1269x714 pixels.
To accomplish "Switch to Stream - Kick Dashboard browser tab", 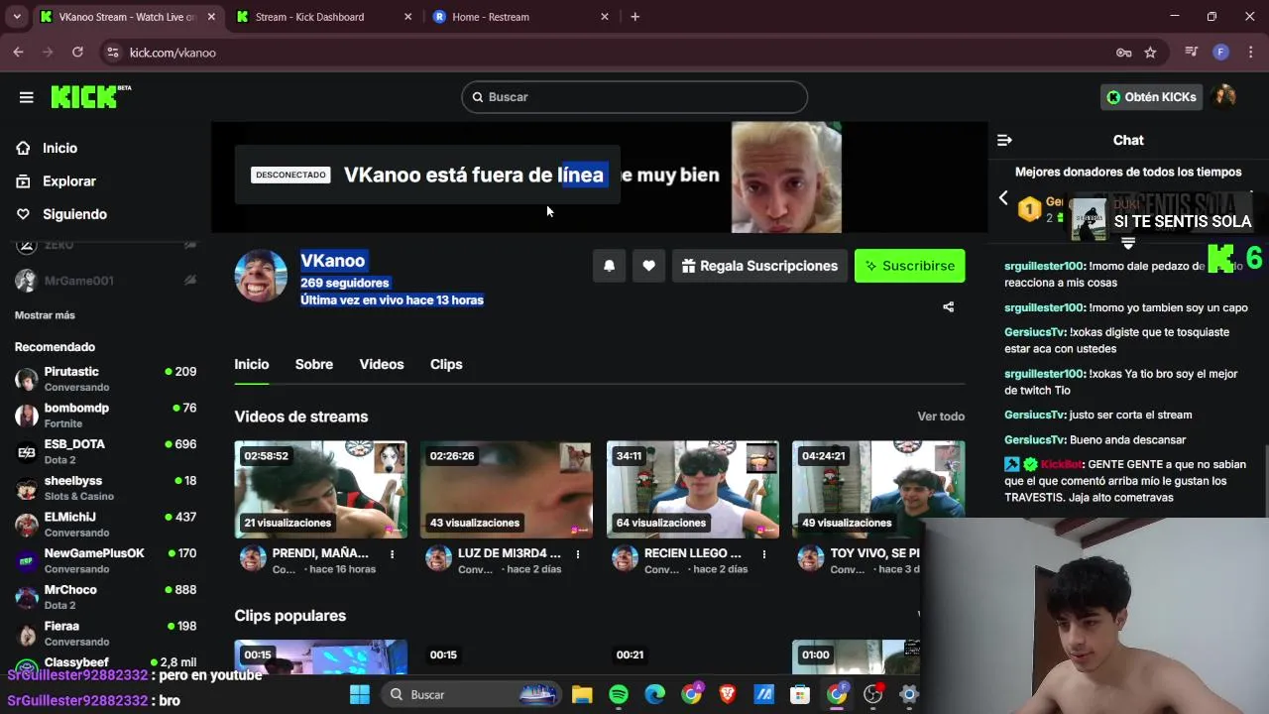I will [325, 17].
